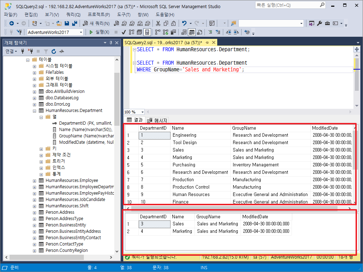Open the 연결 dropdown in Object Explorer

[11, 51]
